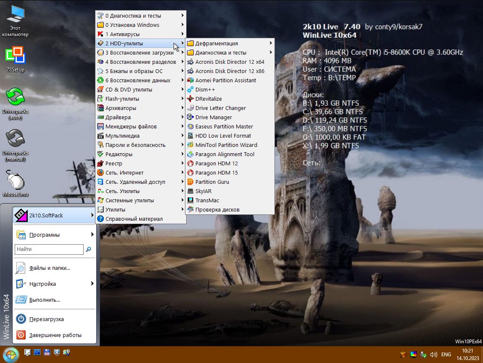The image size is (483, 363).
Task: Select HDD Low Level Format entry
Action: (223, 136)
